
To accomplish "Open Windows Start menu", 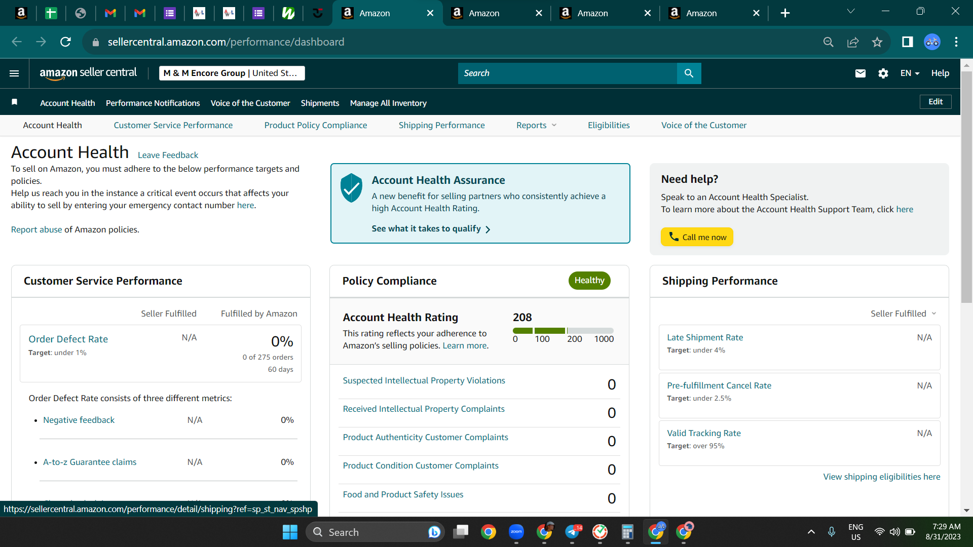I will coord(290,532).
